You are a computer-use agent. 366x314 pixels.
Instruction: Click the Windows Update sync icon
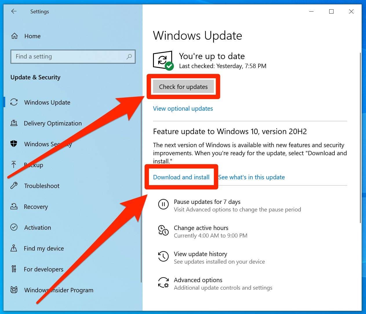(14, 102)
